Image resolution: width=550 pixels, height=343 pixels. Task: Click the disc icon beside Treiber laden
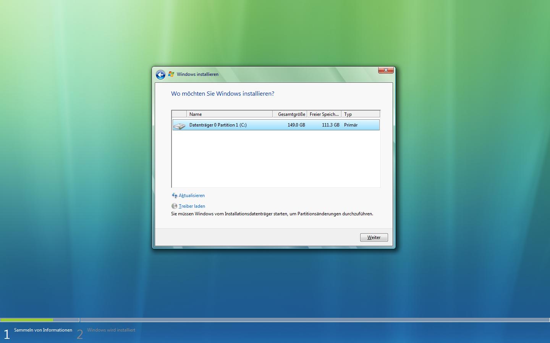click(x=175, y=206)
